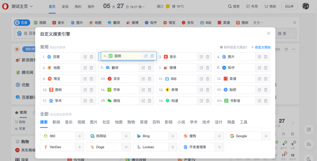Click the top bar 搜索 button
The height and width of the screenshot is (161, 317).
[x=234, y=6]
